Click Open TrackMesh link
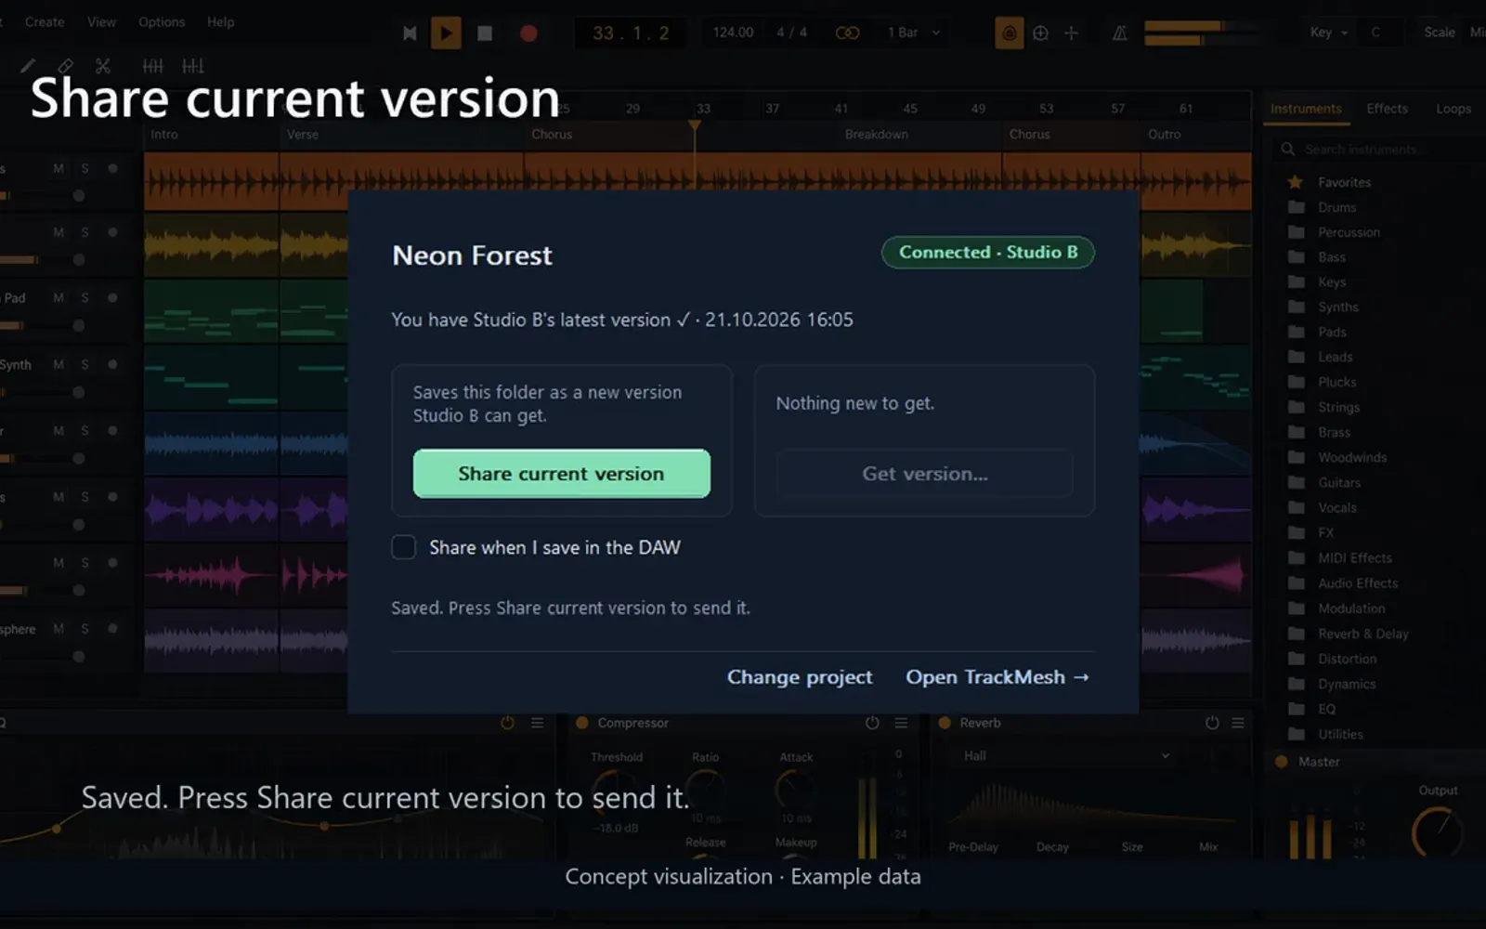Image resolution: width=1486 pixels, height=929 pixels. (997, 677)
